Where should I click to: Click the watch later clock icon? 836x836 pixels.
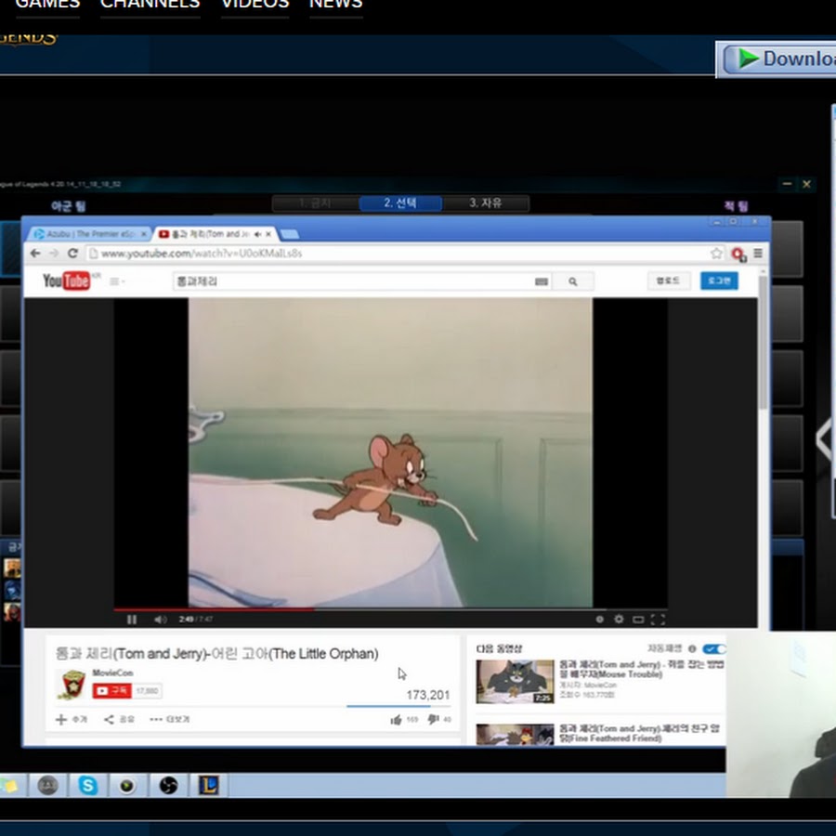[599, 619]
